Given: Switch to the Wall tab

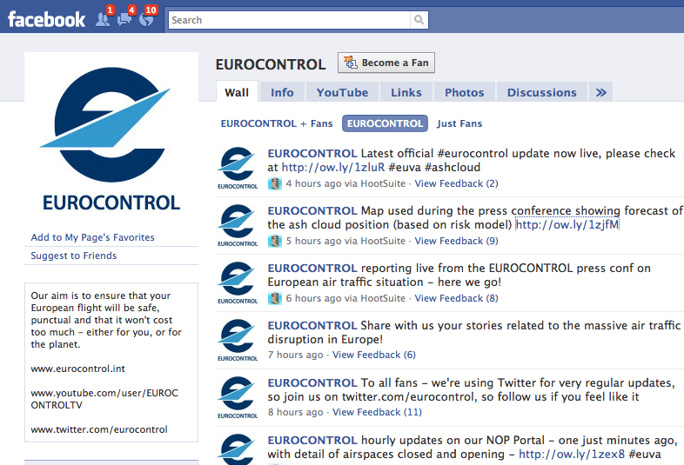Looking at the screenshot, I should tap(237, 92).
